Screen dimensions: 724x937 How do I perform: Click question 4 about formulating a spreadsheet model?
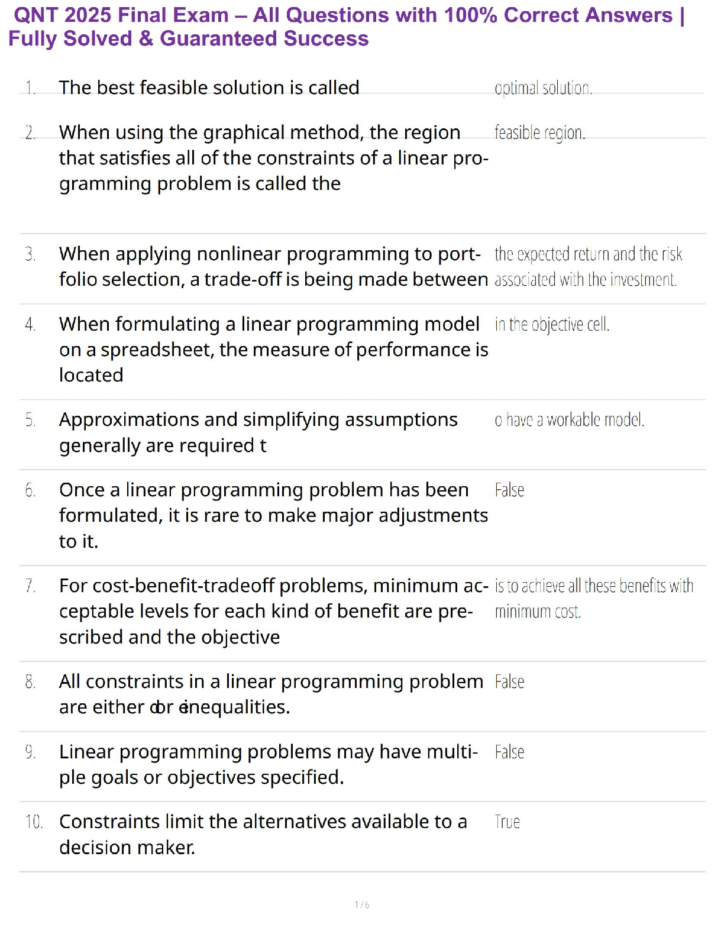point(273,349)
